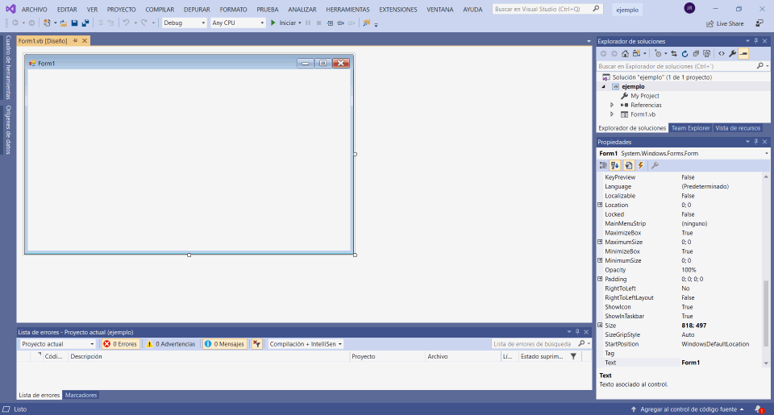Click the Buscar en Visual Studio search box
The height and width of the screenshot is (415, 774).
(x=547, y=9)
